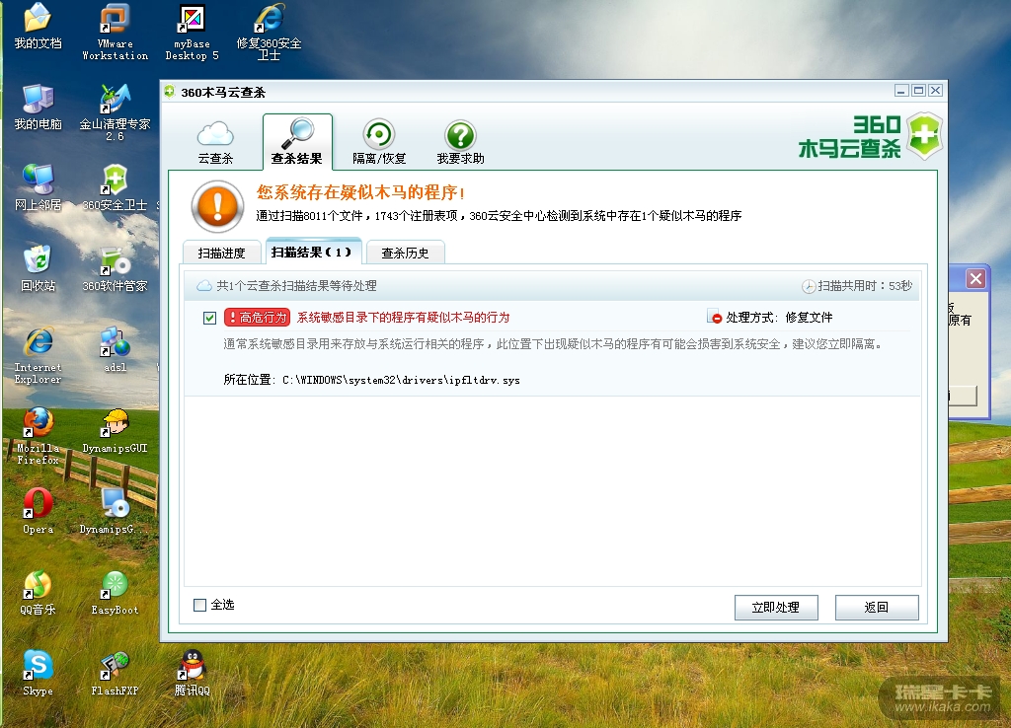Click the 返回 button

click(877, 607)
